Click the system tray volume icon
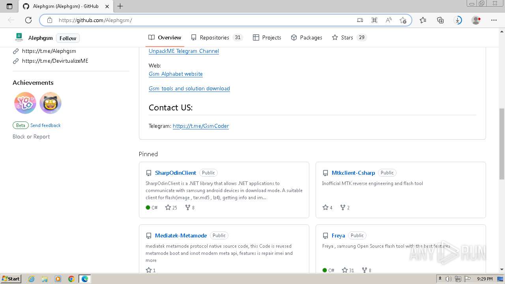The width and height of the screenshot is (505, 284). pyautogui.click(x=449, y=279)
